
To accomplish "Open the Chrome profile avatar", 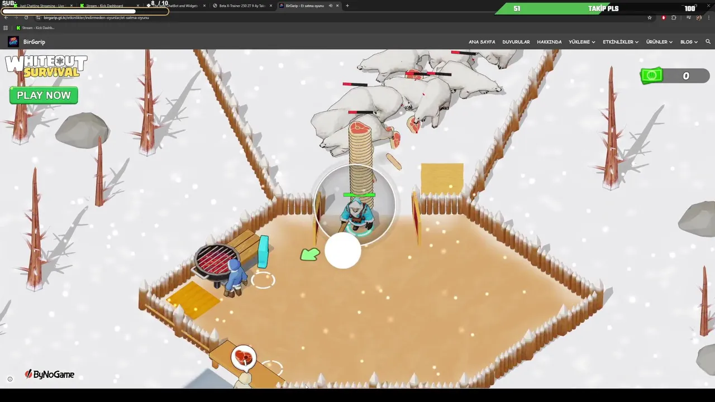I will click(699, 17).
